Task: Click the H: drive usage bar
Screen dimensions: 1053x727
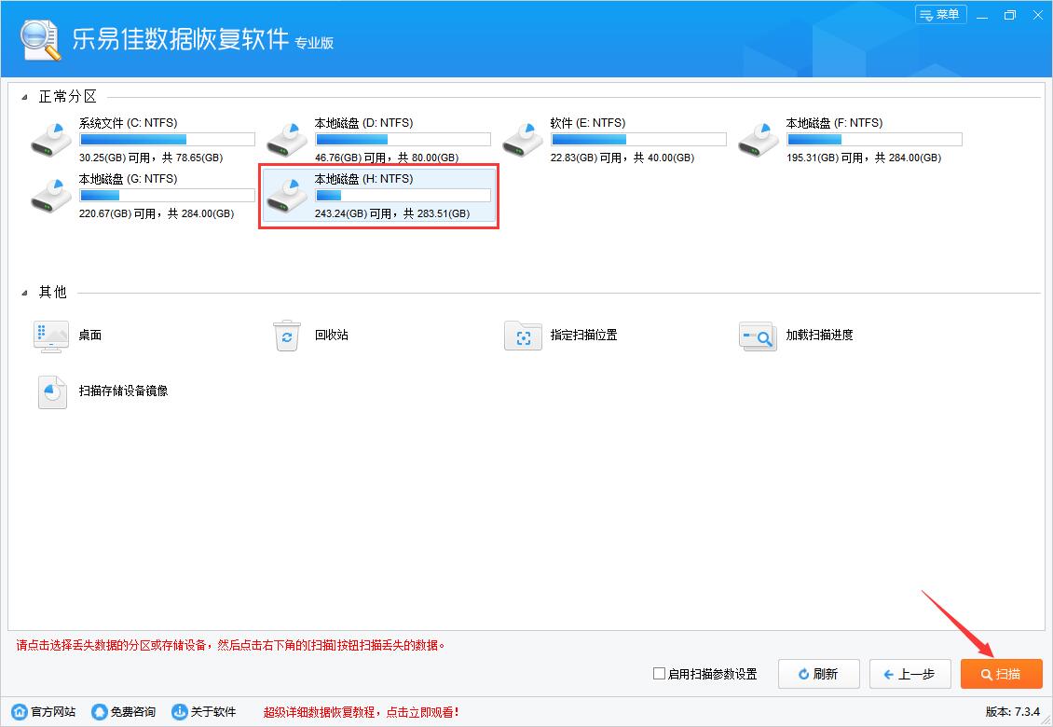Action: 403,196
